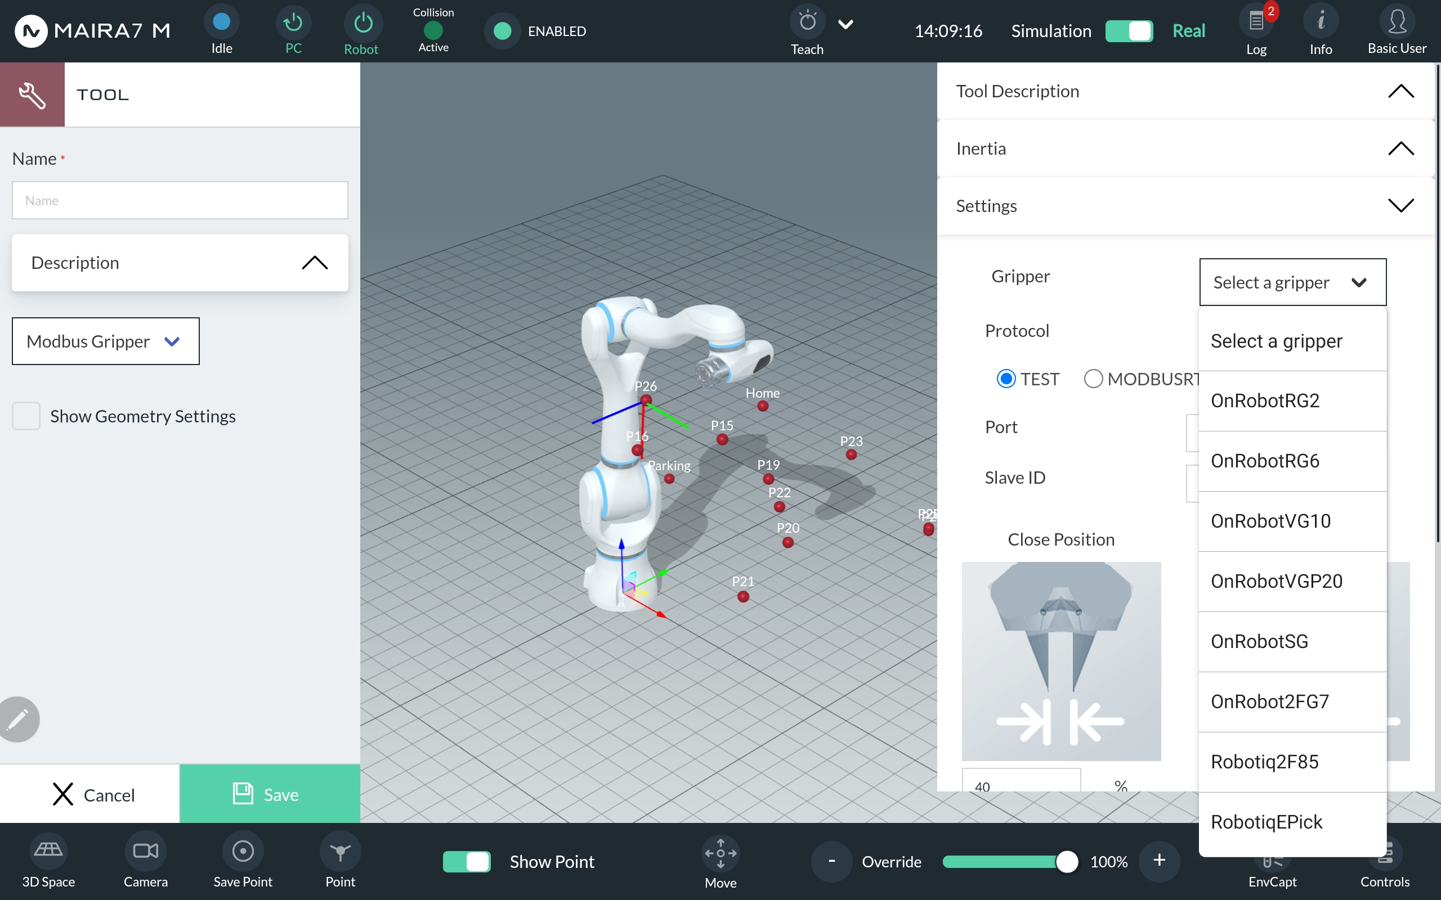Image resolution: width=1441 pixels, height=900 pixels.
Task: Open the Log icon with notifications
Action: (1257, 21)
